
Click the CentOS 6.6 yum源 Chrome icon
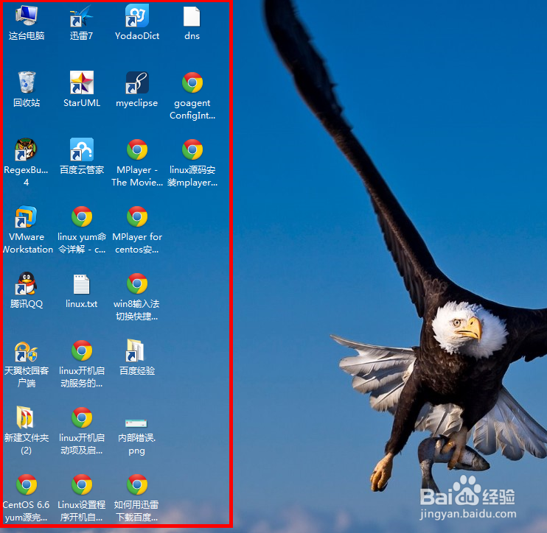27,484
